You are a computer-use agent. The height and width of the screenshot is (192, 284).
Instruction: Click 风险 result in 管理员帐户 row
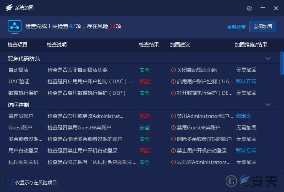click(x=145, y=116)
